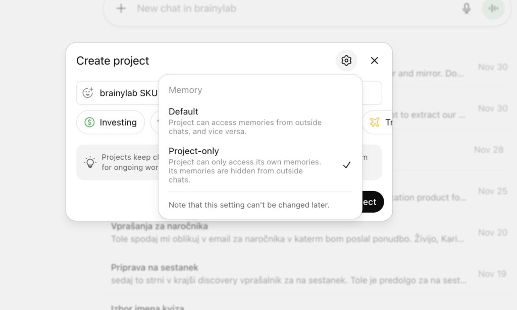
Task: Select the Investing category chip
Action: pyautogui.click(x=111, y=122)
